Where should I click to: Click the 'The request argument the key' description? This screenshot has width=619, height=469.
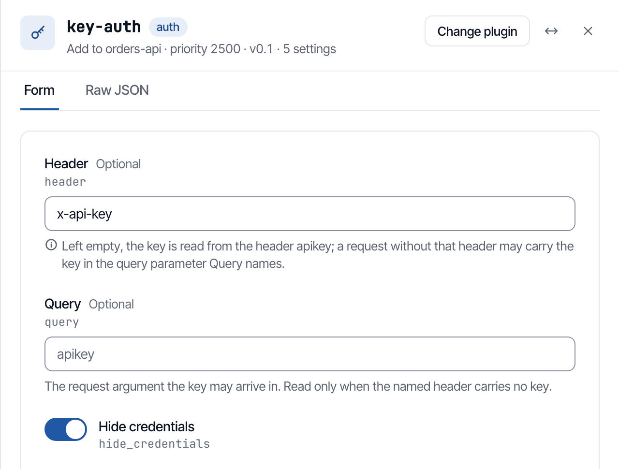[298, 386]
